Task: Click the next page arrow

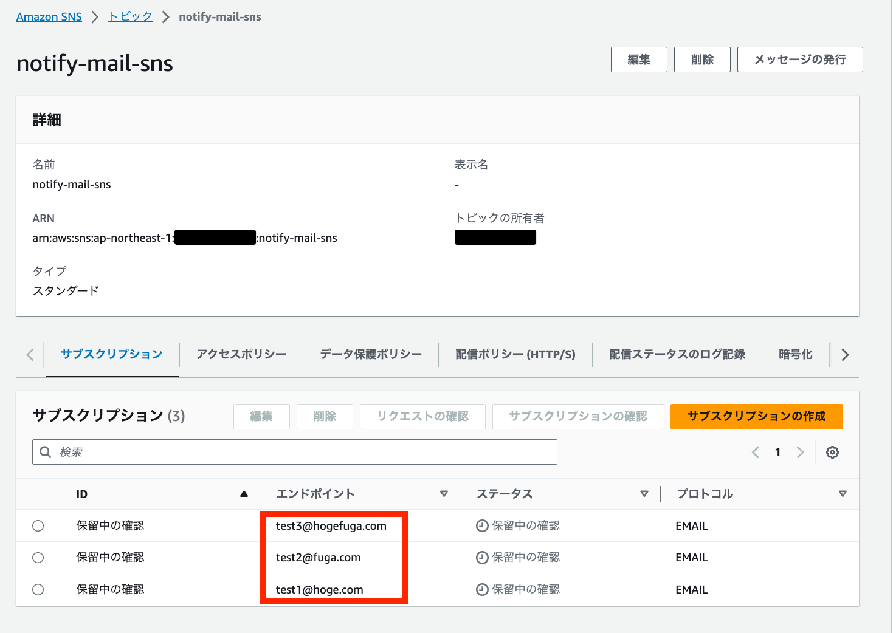Action: 800,452
